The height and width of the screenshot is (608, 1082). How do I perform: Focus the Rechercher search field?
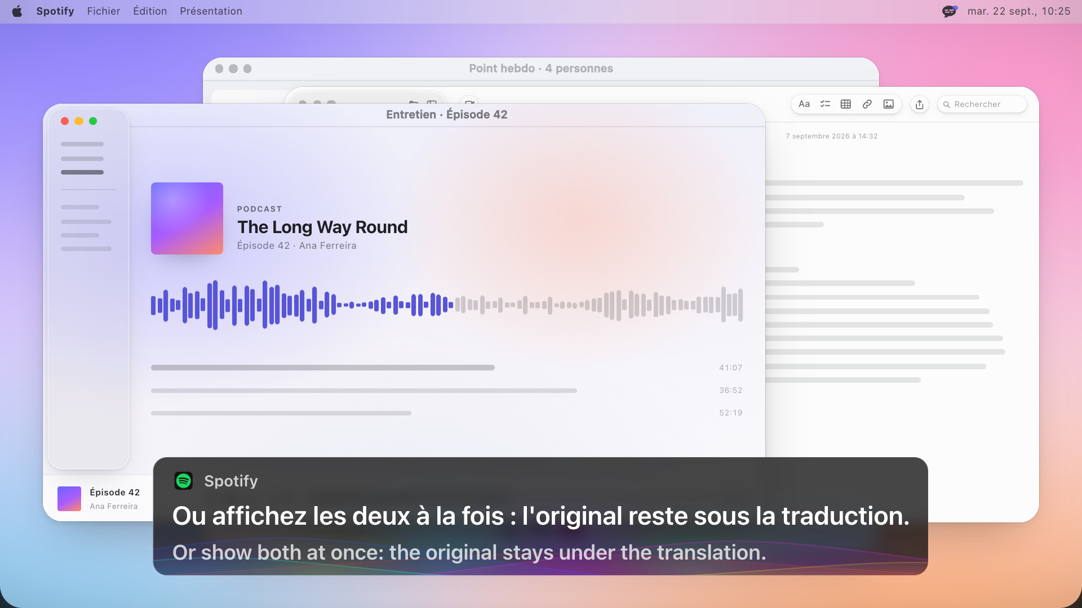click(982, 104)
